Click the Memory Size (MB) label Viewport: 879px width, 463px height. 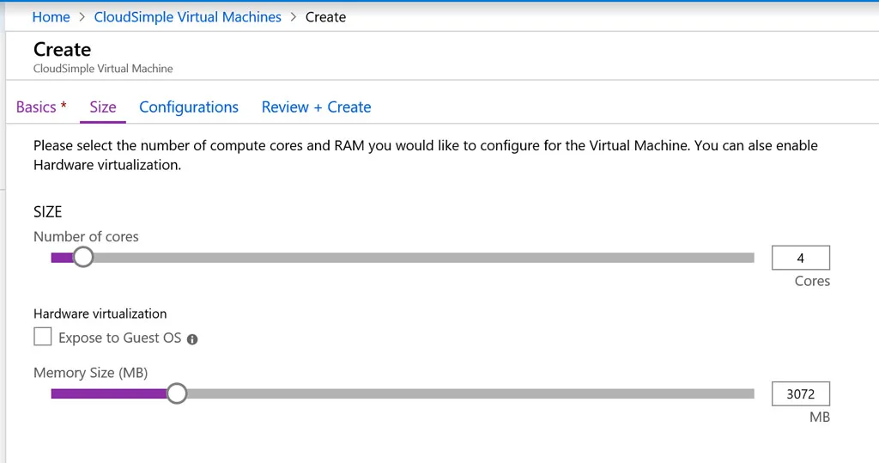90,373
